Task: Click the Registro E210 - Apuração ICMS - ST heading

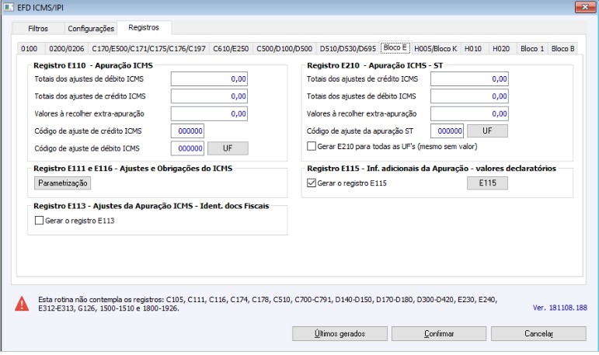Action: (x=374, y=65)
